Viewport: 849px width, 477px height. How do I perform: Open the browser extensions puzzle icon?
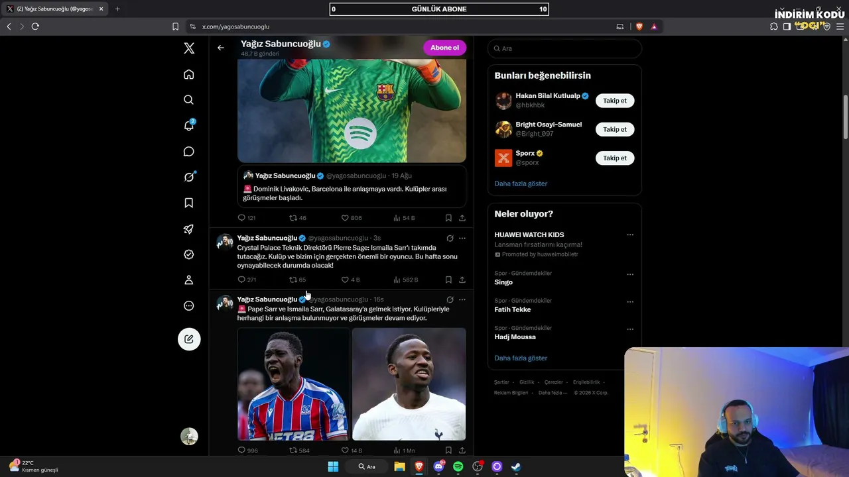(x=774, y=26)
